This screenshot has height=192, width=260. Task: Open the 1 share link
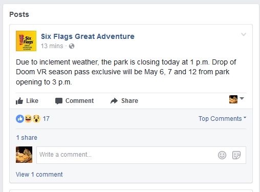27,138
